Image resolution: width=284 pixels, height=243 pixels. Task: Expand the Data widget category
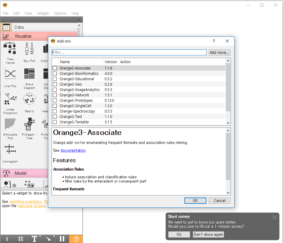(39, 27)
